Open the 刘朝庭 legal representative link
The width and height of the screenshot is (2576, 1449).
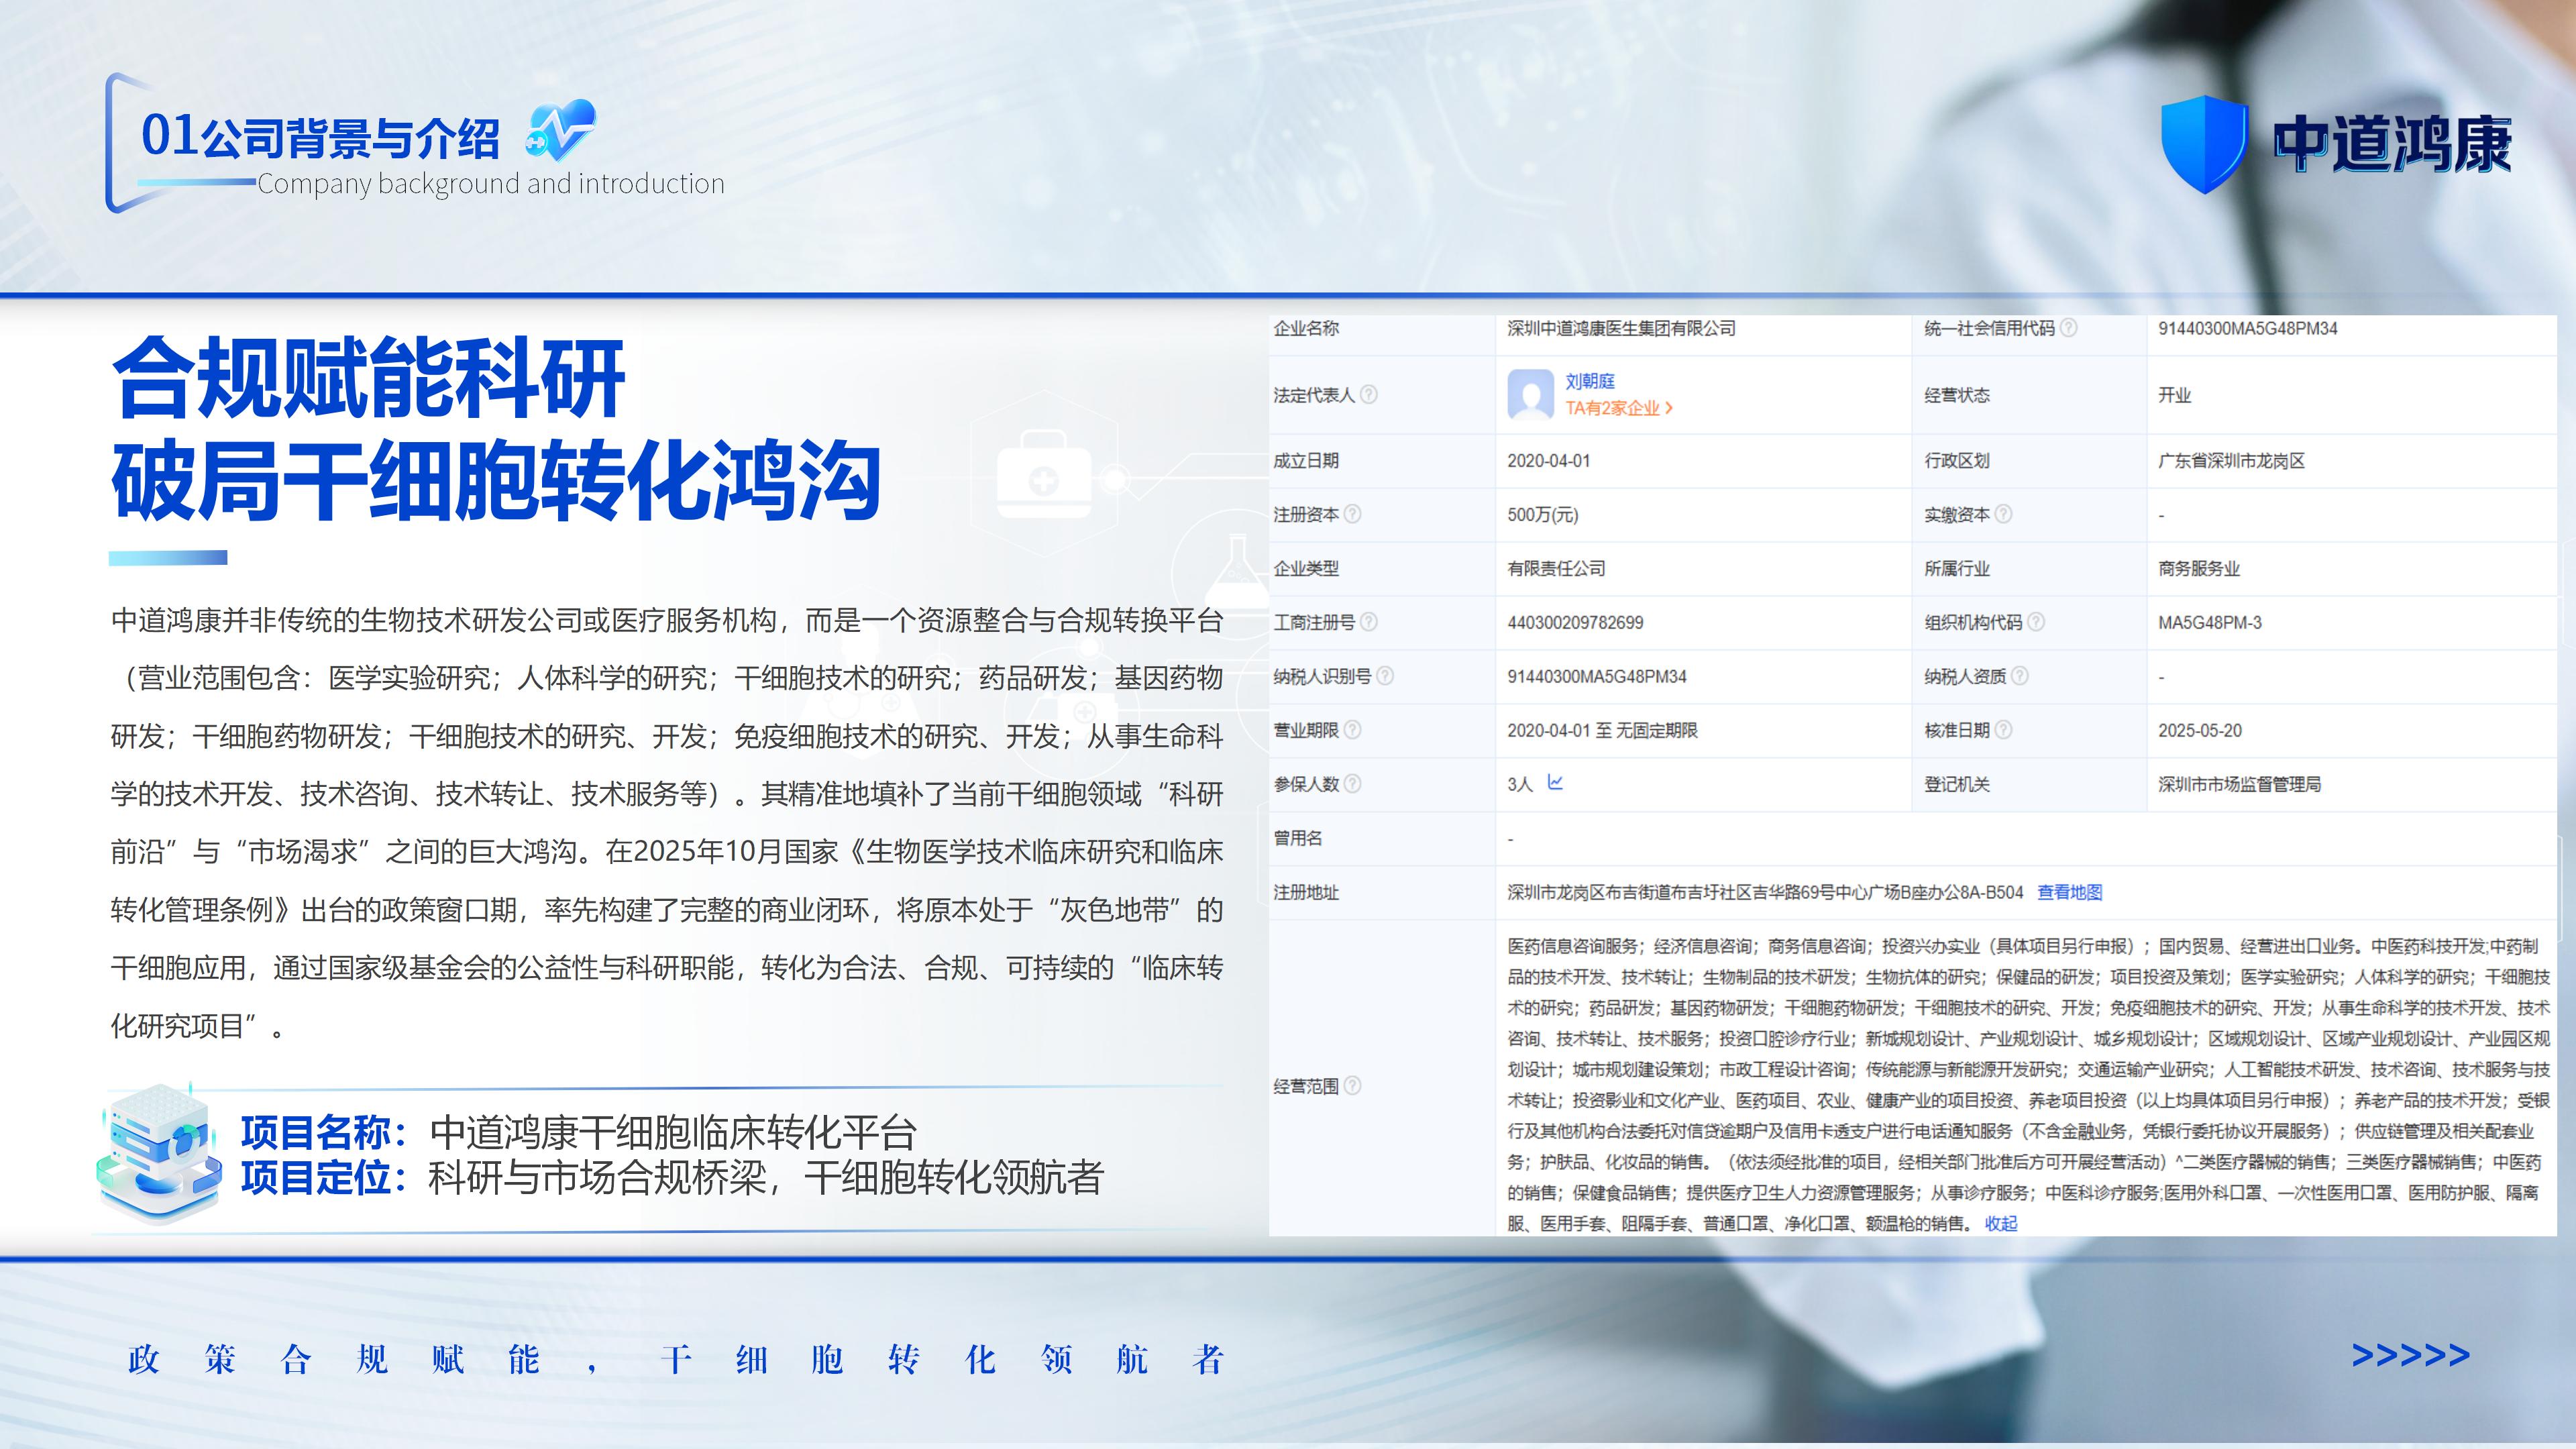point(1590,381)
